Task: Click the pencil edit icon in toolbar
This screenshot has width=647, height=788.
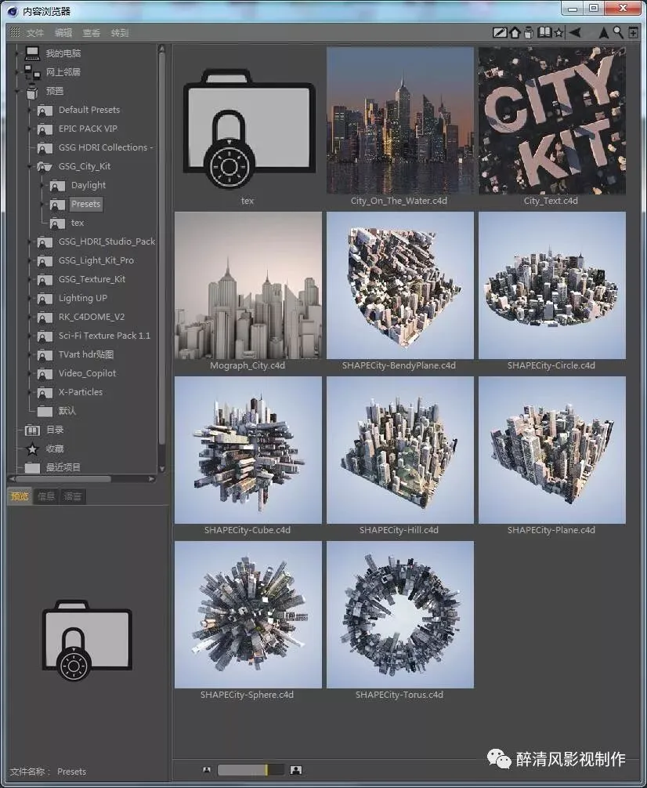Action: coord(499,33)
